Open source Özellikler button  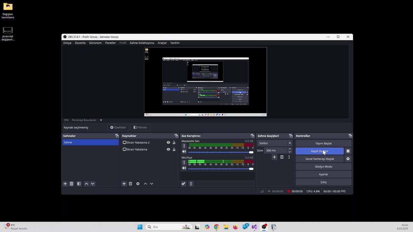point(118,128)
